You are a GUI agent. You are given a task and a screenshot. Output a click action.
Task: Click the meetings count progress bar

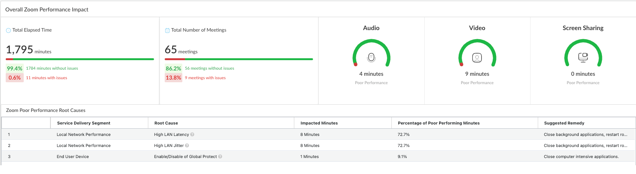239,59
